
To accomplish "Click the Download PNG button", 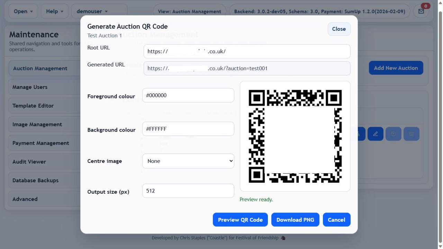I will pyautogui.click(x=295, y=220).
